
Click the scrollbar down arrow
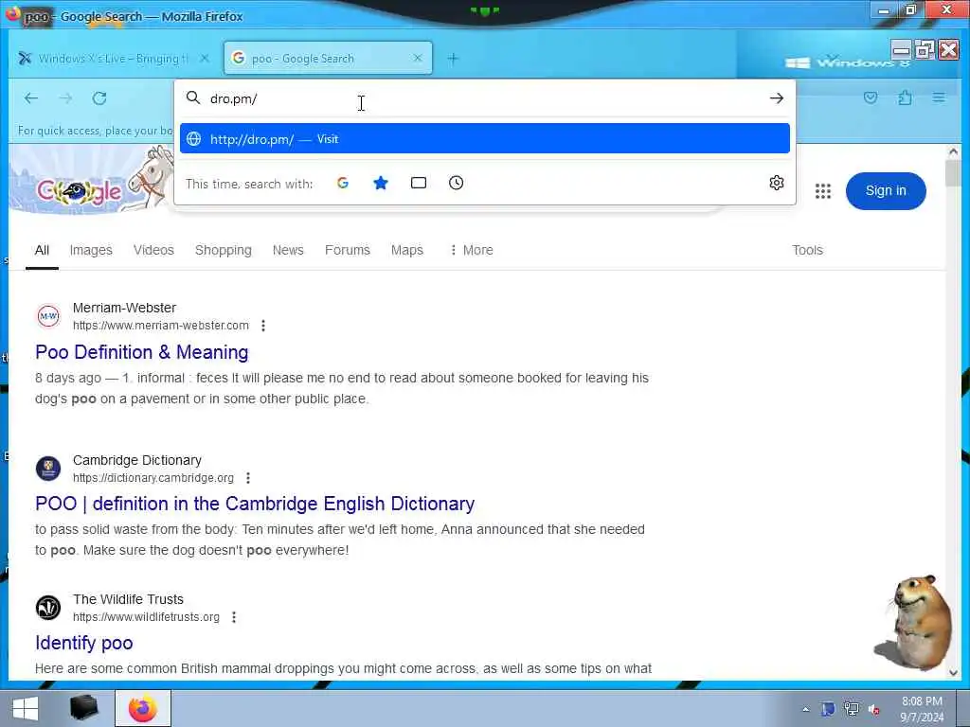(x=953, y=673)
